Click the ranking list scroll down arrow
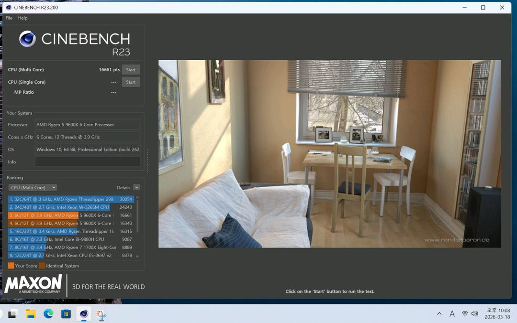 (138, 256)
